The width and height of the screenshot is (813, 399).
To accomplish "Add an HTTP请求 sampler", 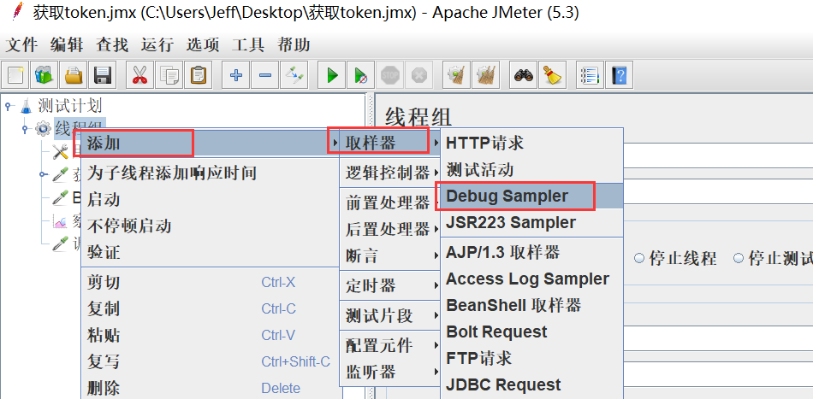I will [531, 143].
